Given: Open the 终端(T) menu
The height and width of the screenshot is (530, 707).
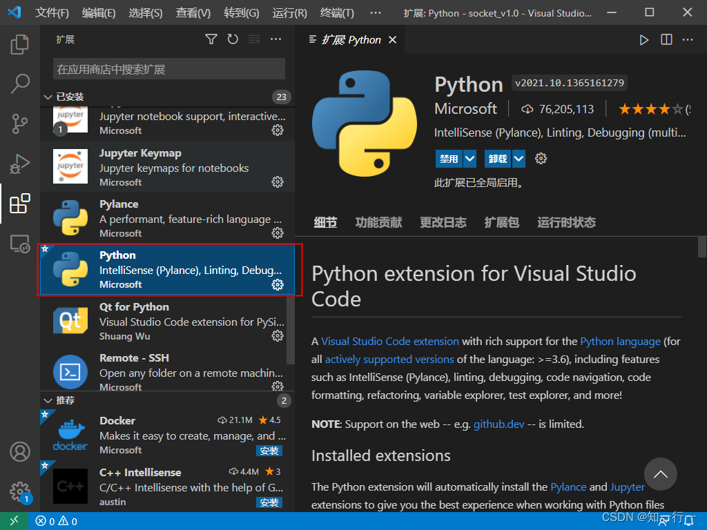Looking at the screenshot, I should click(x=338, y=13).
